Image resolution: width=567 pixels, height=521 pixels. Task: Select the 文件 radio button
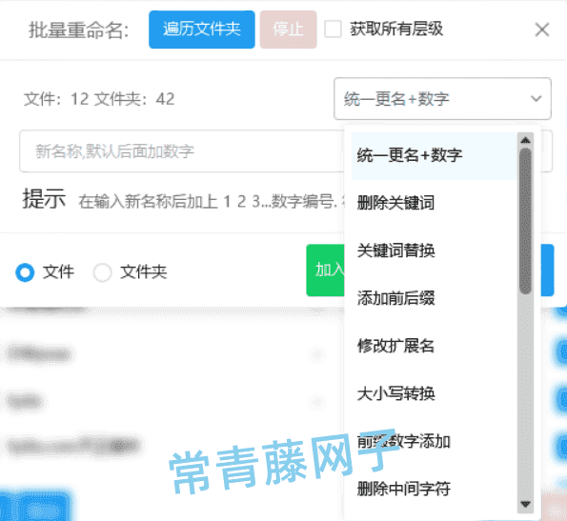25,272
